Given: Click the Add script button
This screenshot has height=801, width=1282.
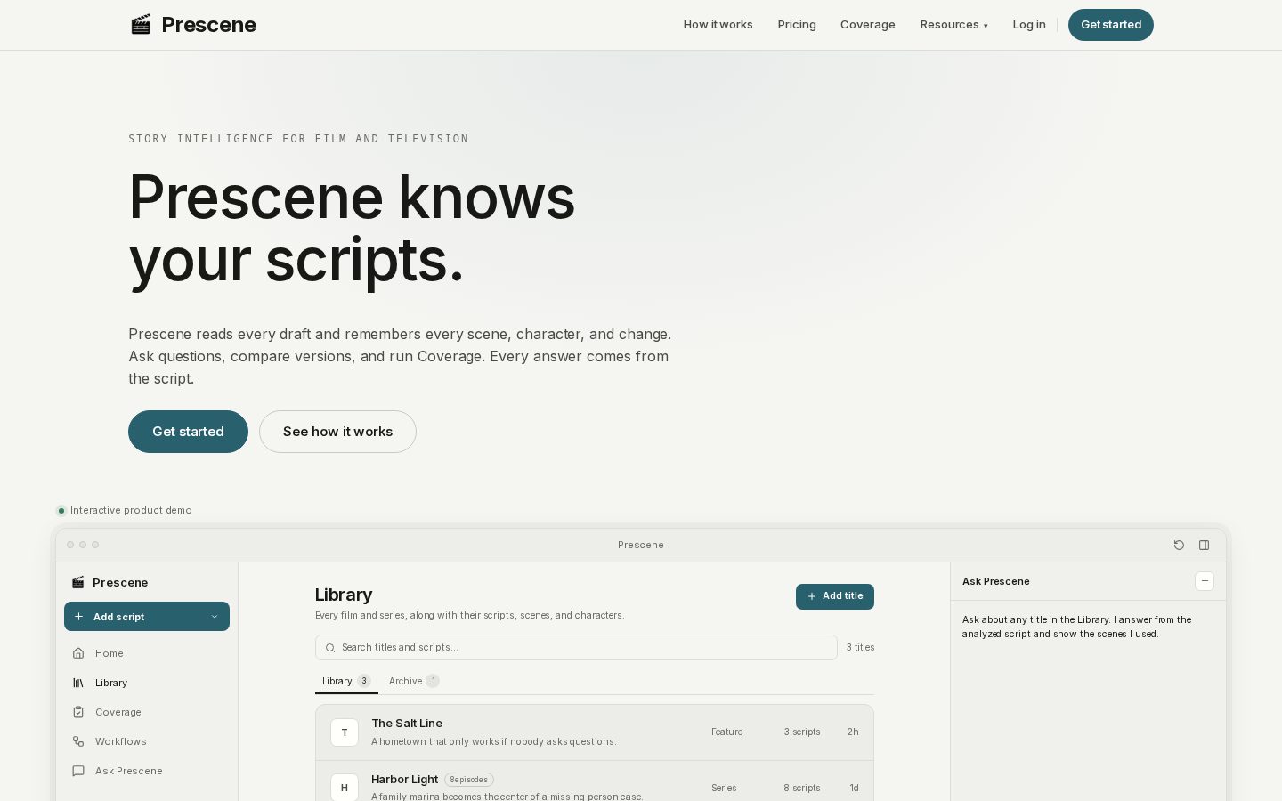Looking at the screenshot, I should click(x=147, y=617).
